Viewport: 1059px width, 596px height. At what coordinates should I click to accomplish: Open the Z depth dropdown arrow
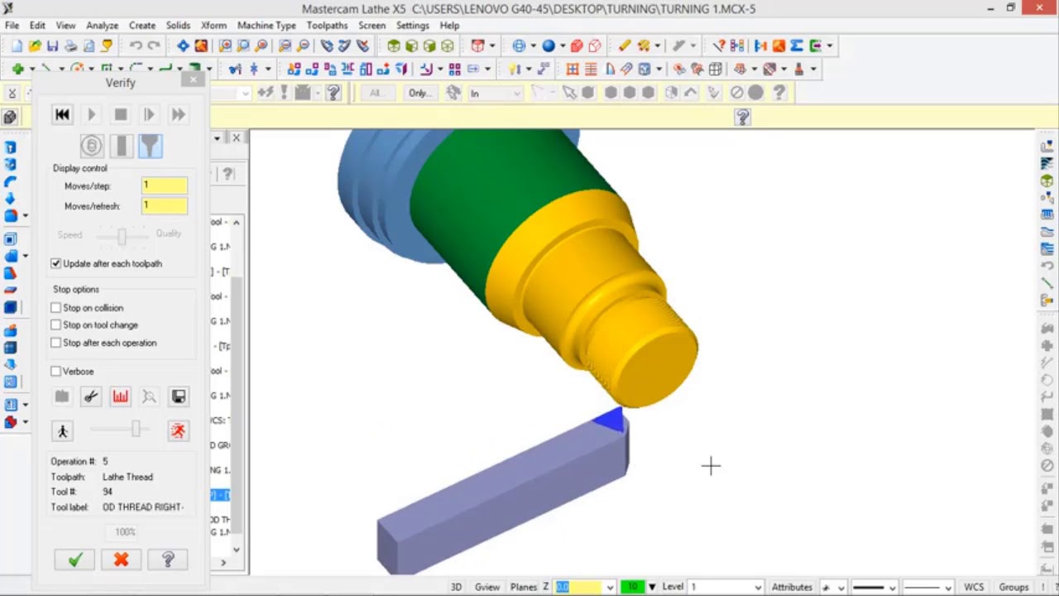[610, 588]
